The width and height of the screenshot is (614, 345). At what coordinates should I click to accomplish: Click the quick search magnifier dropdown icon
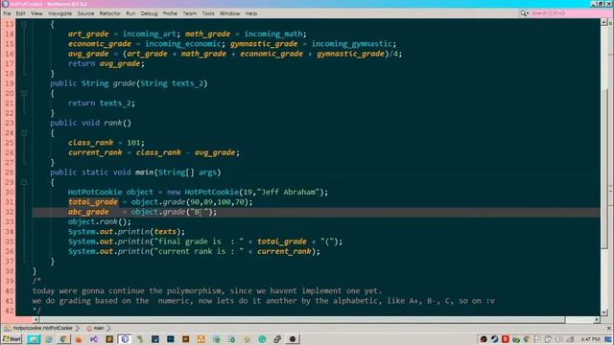click(x=525, y=13)
